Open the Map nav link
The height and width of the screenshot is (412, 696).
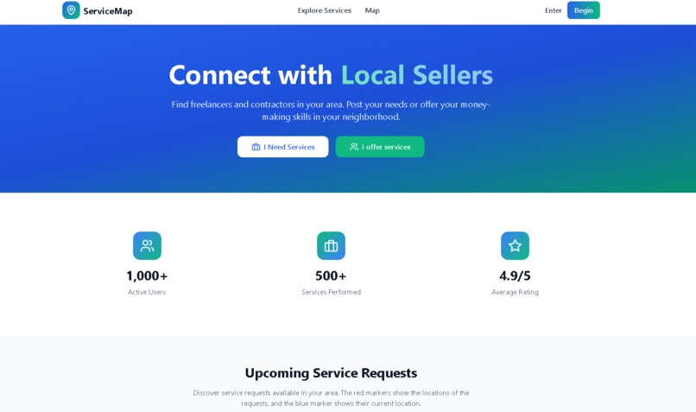coord(372,10)
